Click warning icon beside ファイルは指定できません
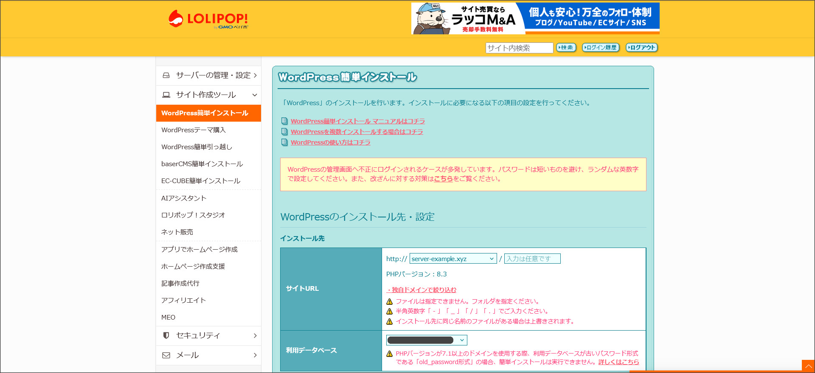The height and width of the screenshot is (373, 815). [x=389, y=302]
